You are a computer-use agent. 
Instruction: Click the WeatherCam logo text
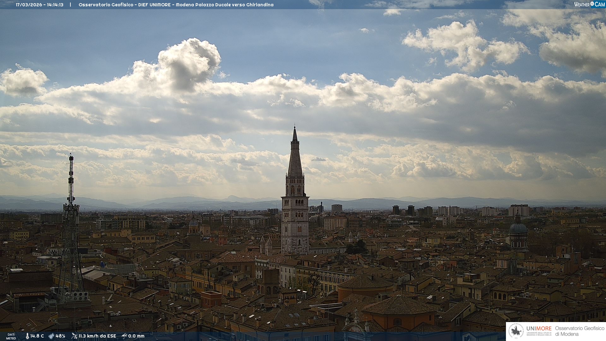[x=582, y=4]
